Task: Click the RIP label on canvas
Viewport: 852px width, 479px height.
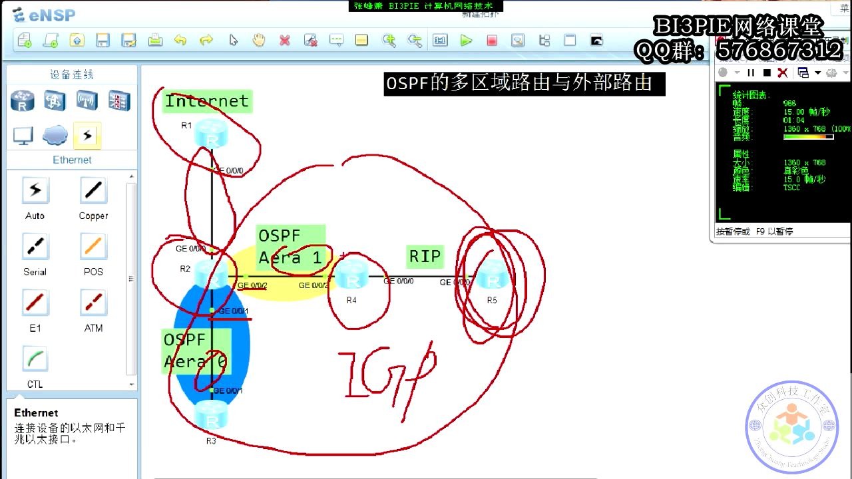Action: 425,256
